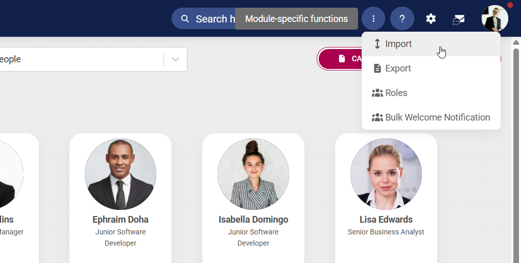Click Junior Software Developer under Ephraim Doha
Image resolution: width=521 pixels, height=263 pixels.
(x=120, y=237)
